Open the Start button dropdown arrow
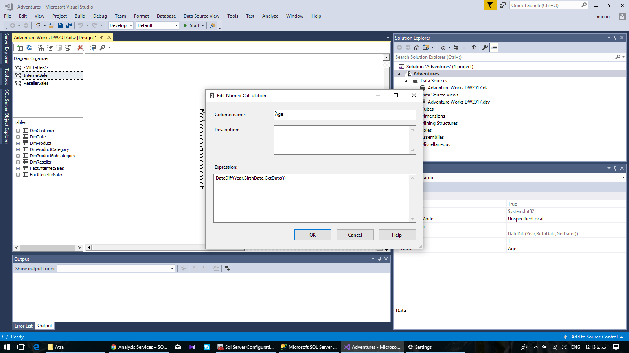The height and width of the screenshot is (353, 629). pyautogui.click(x=203, y=25)
